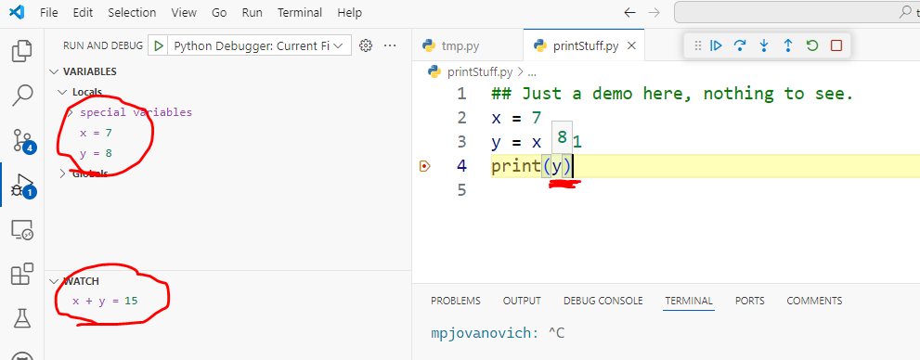Open the Run menu

253,12
